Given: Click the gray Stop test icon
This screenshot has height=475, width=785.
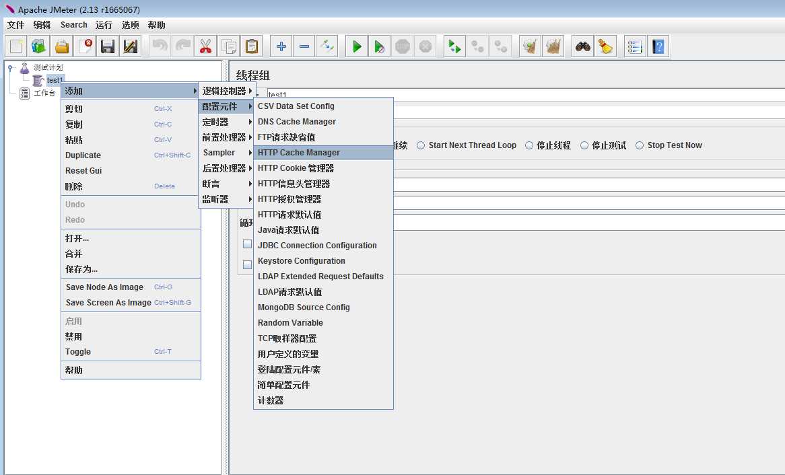Looking at the screenshot, I should (402, 46).
